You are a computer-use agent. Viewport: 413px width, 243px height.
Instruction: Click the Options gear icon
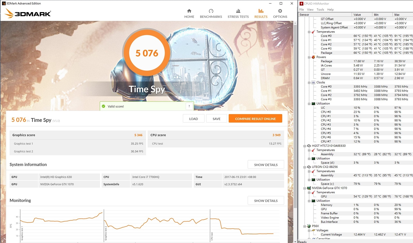[280, 11]
